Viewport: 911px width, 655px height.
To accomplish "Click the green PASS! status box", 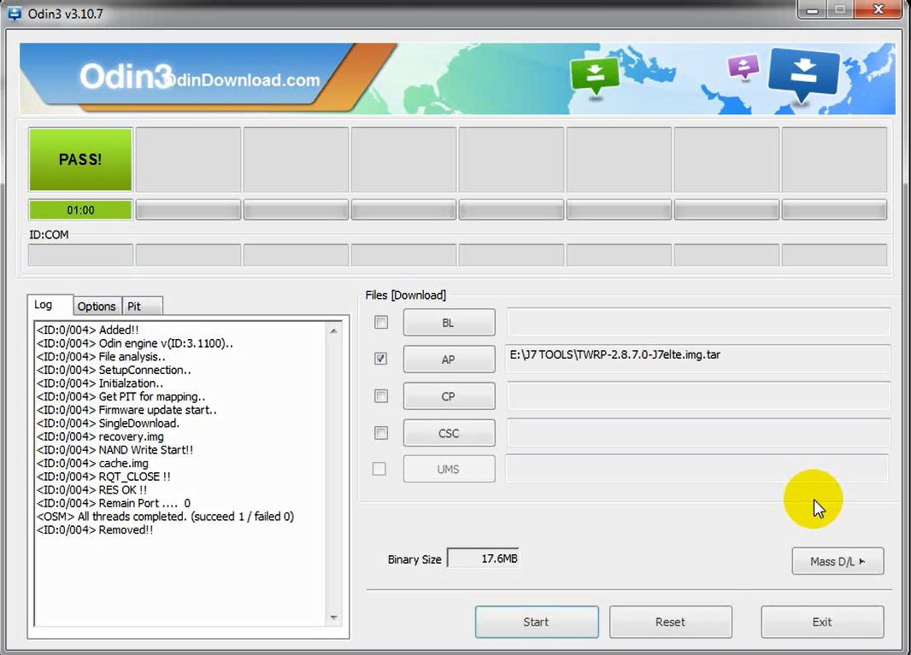I will (x=80, y=160).
